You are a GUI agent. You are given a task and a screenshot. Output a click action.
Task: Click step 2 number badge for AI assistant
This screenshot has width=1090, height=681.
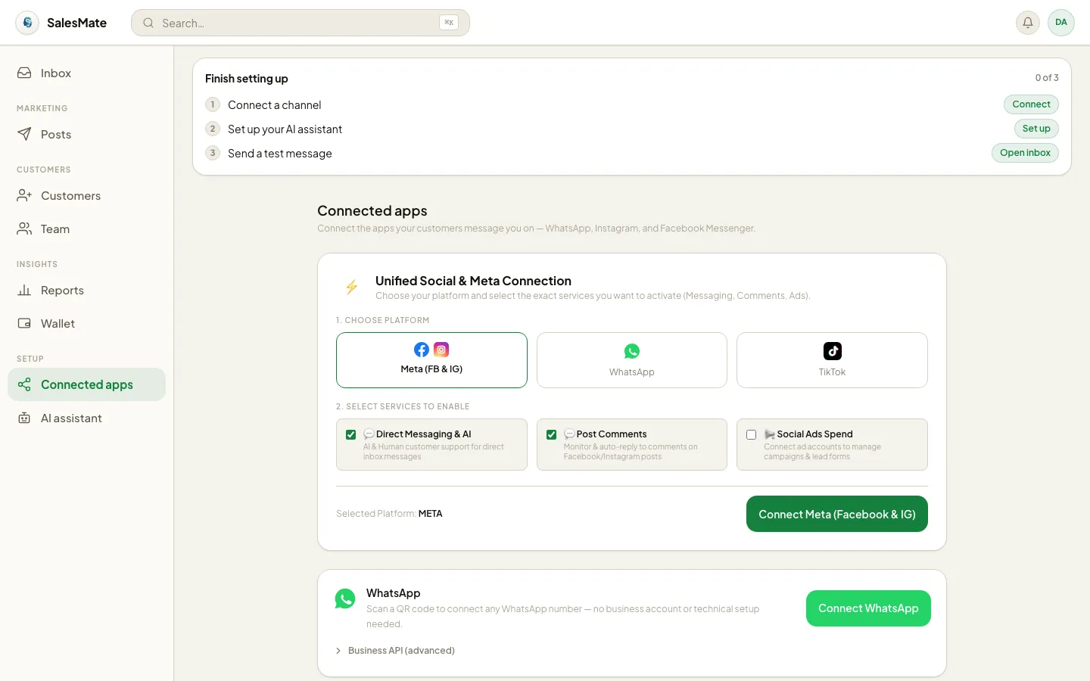coord(213,129)
